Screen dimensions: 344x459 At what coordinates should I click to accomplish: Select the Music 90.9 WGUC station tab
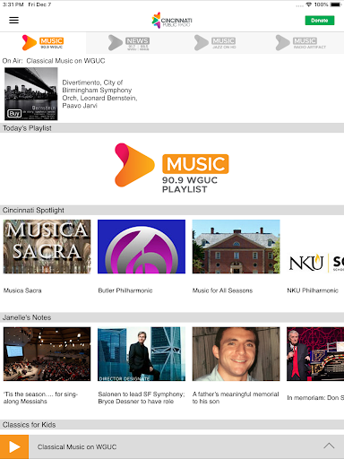43,43
